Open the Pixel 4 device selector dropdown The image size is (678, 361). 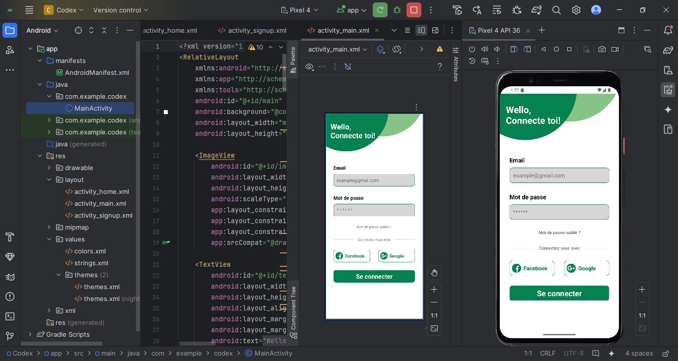point(300,10)
